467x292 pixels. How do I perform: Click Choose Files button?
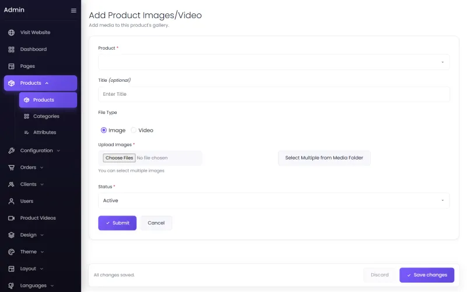[x=119, y=158]
